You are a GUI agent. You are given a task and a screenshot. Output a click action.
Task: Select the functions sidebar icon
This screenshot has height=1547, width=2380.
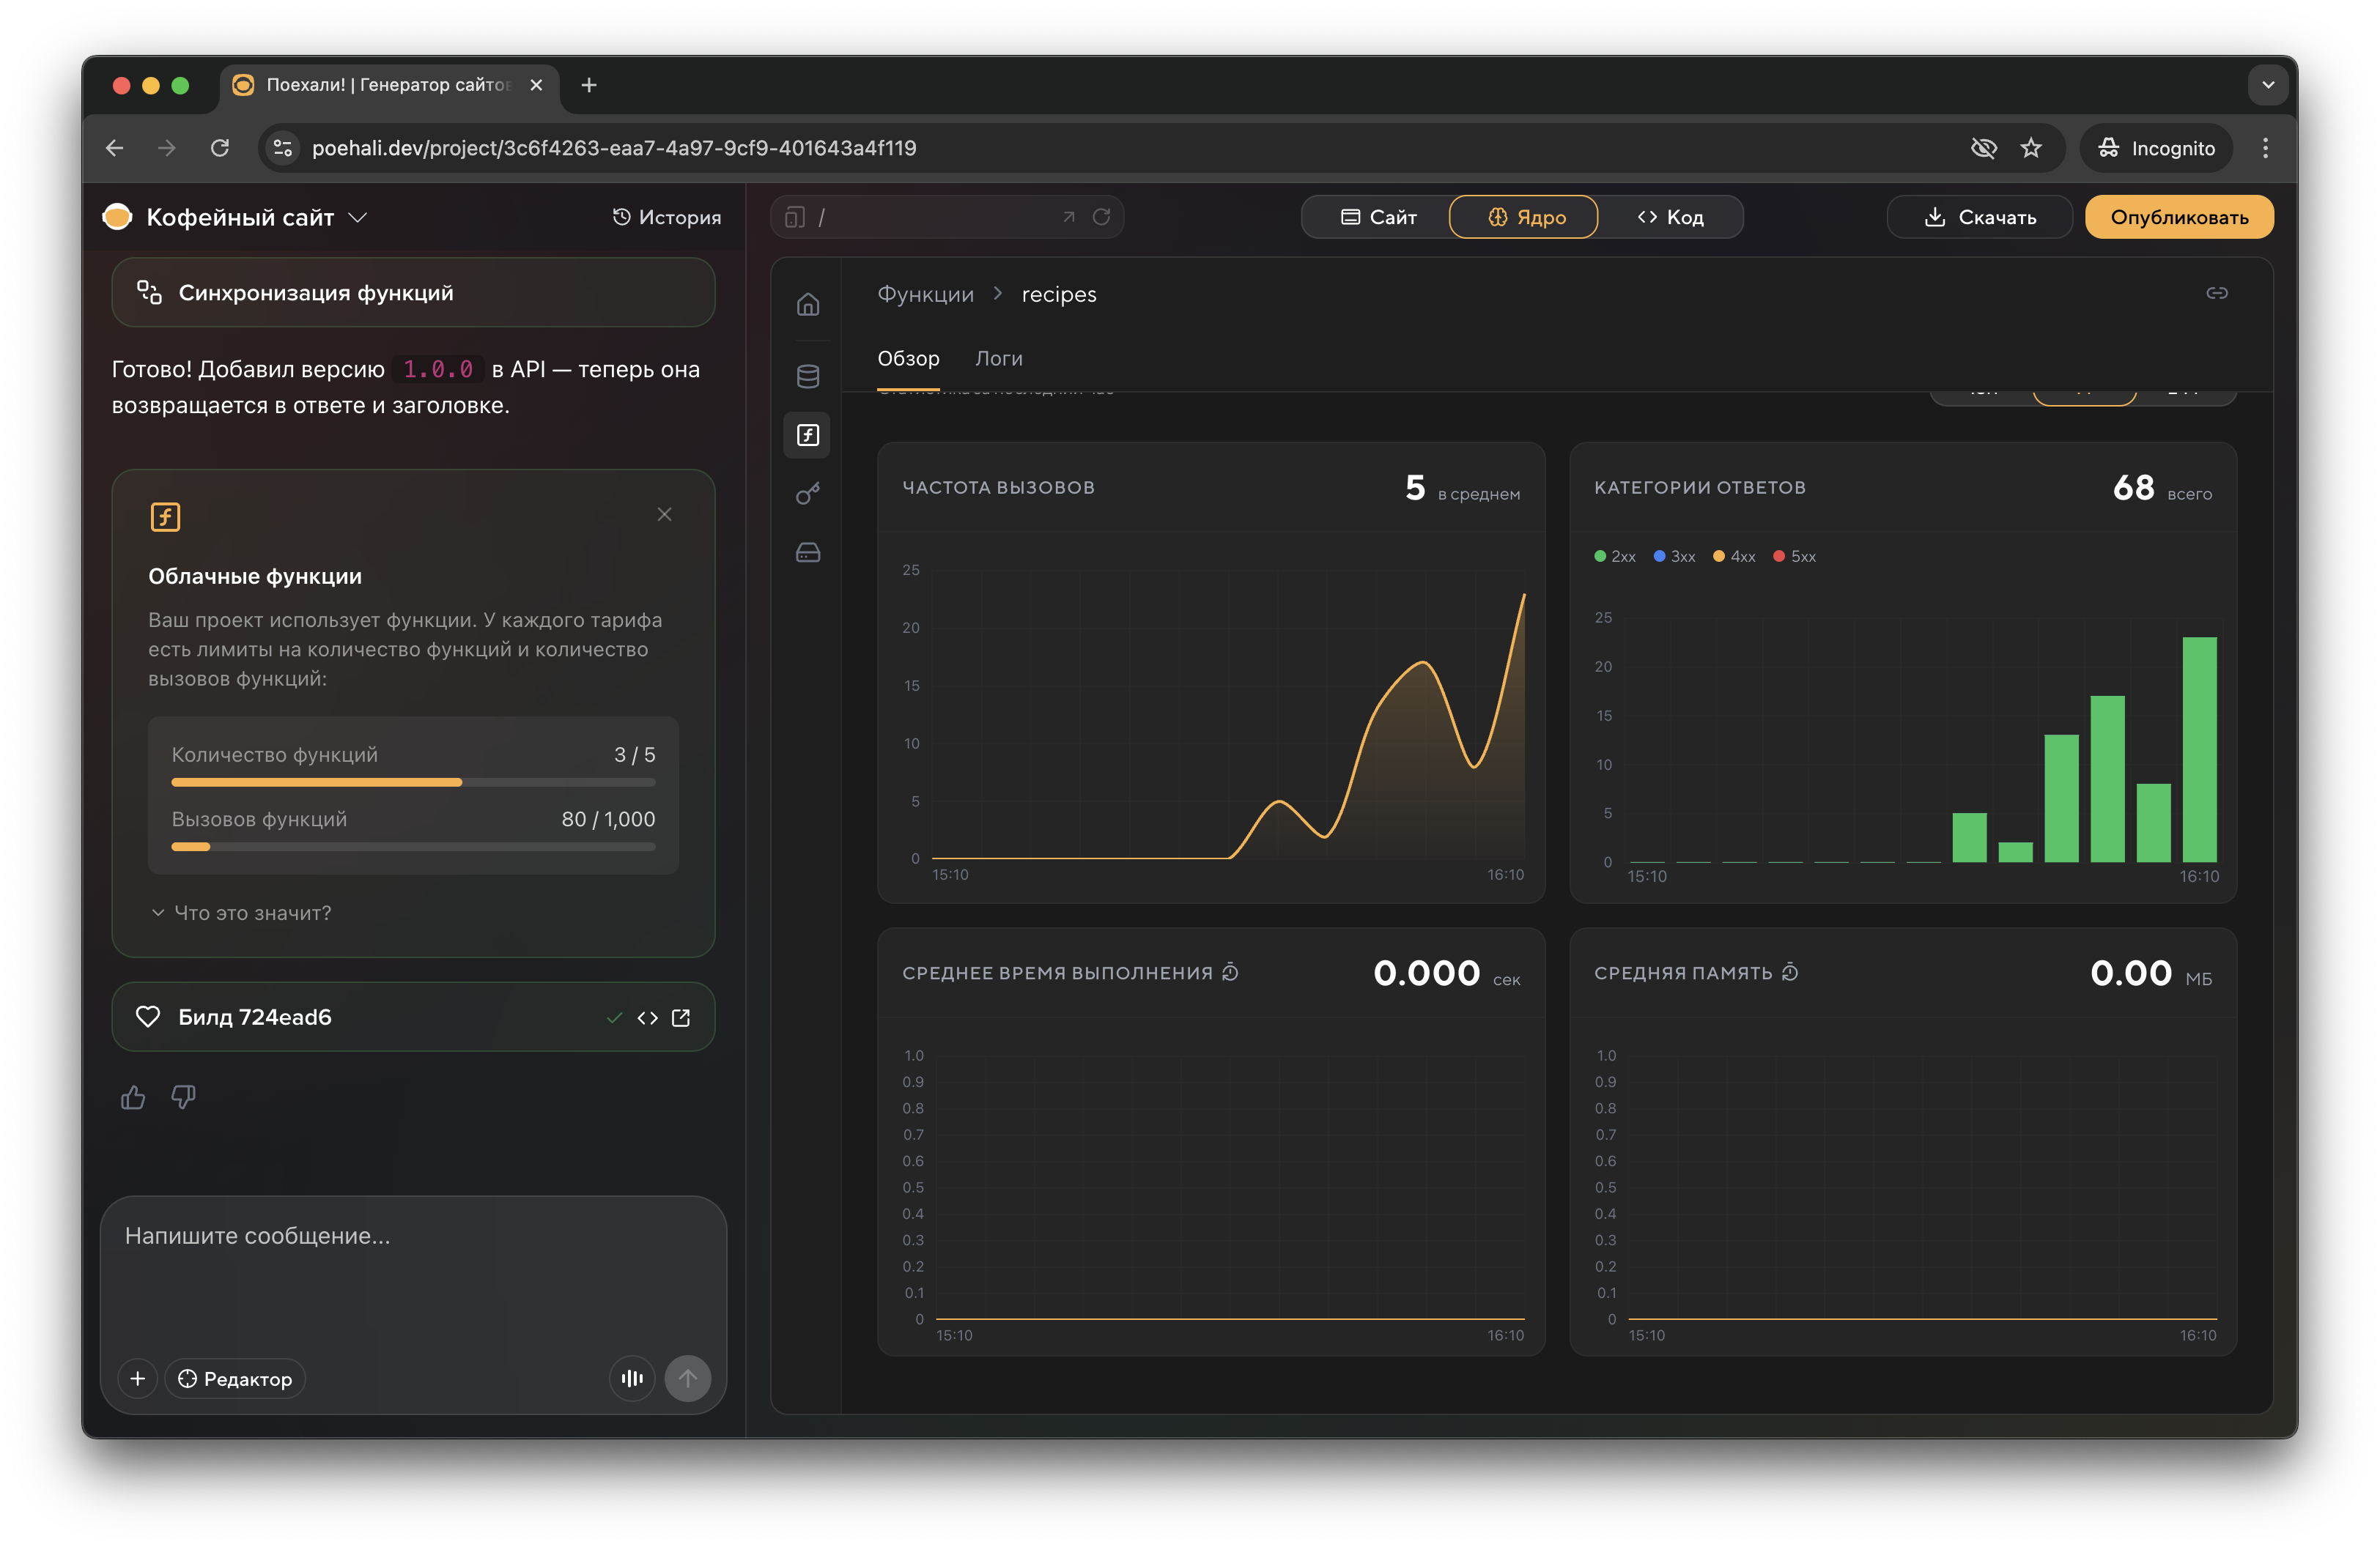(x=808, y=434)
